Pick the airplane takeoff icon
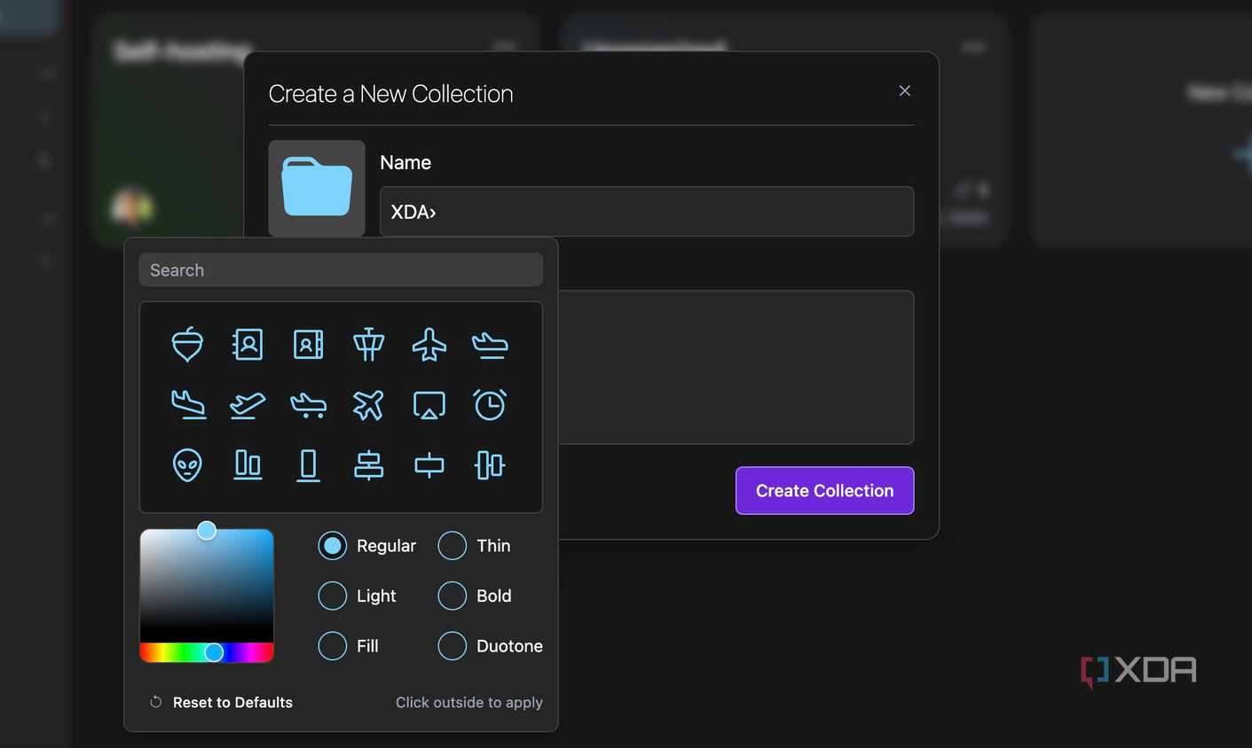 pos(248,405)
